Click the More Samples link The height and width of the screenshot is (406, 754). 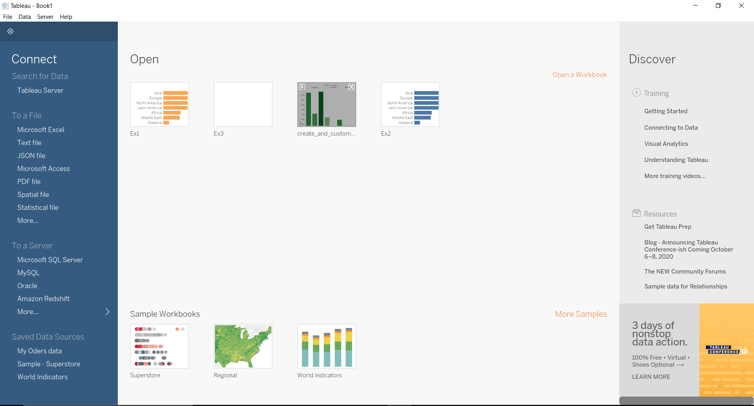(x=580, y=314)
